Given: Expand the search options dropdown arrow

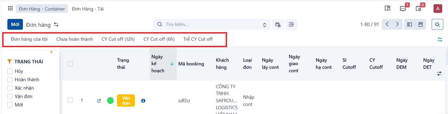Looking at the screenshot, I should 264,25.
